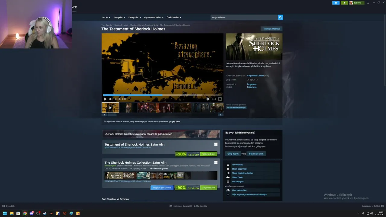
Task: Click the Giriş Yapın button
Action: click(233, 154)
